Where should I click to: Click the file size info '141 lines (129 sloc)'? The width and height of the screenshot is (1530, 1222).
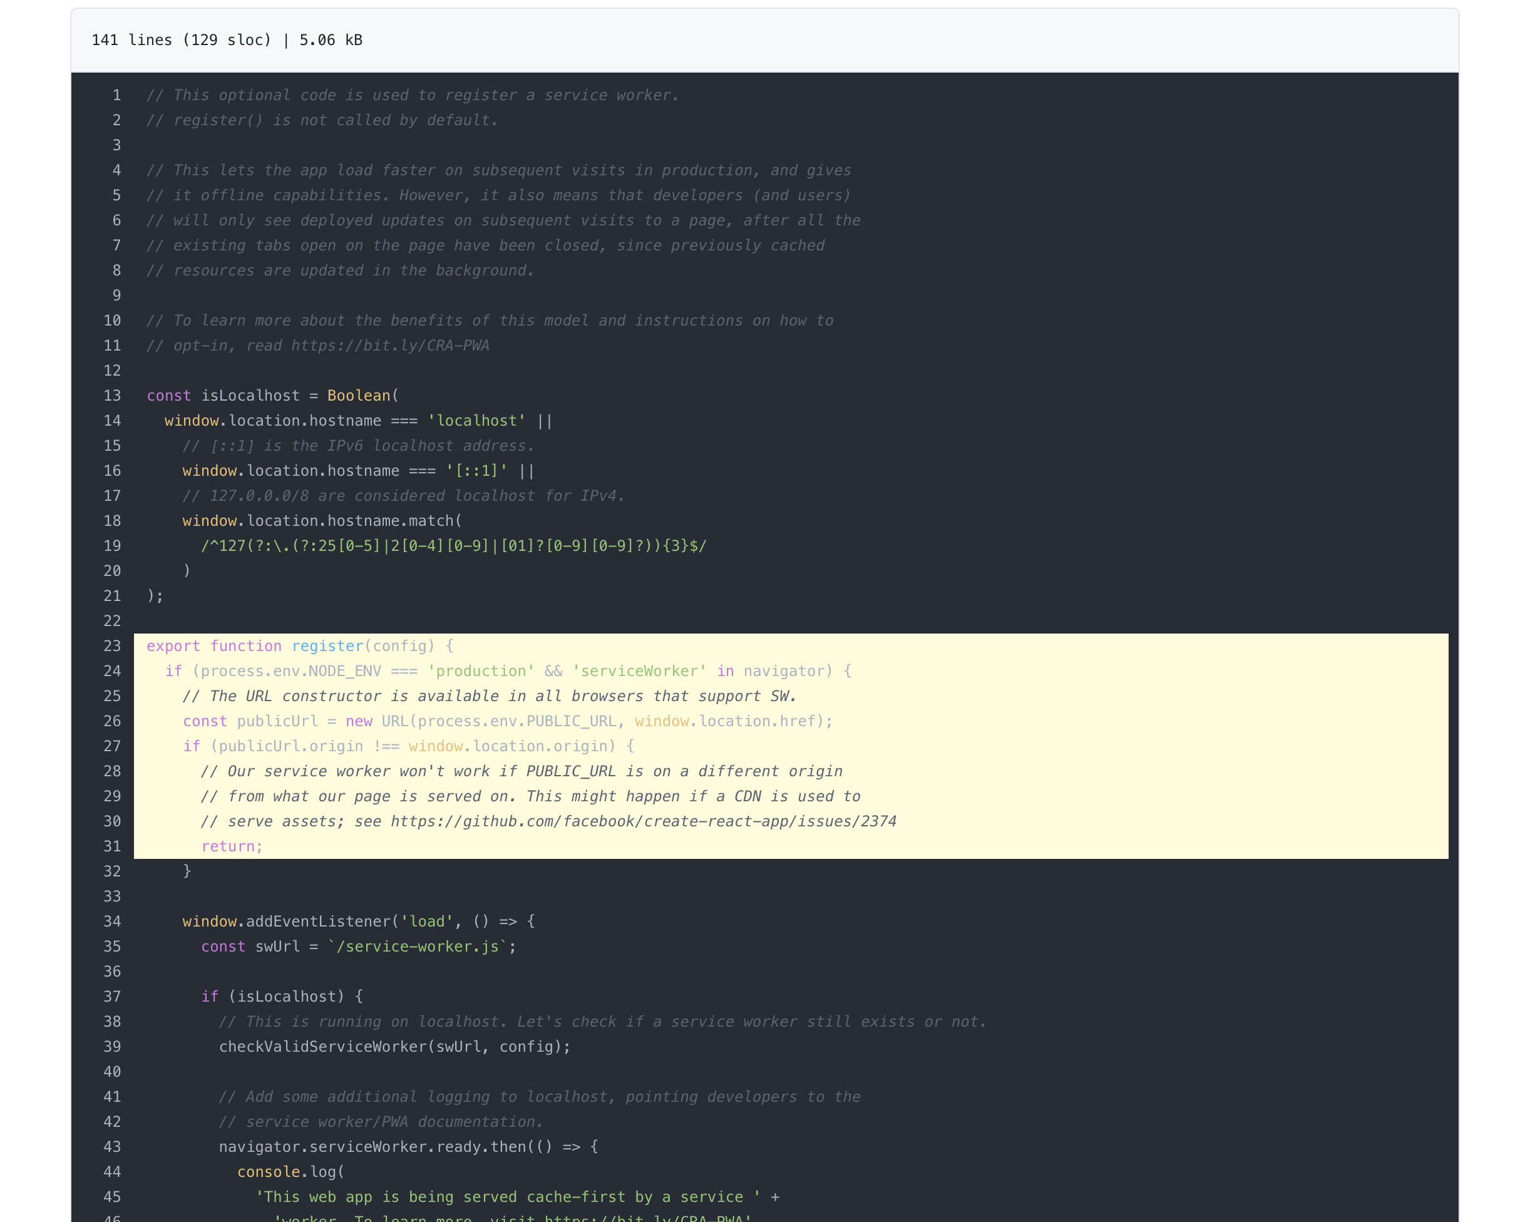(181, 41)
